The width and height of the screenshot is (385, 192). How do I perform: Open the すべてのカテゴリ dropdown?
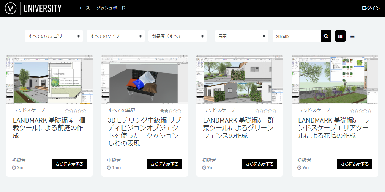click(54, 36)
